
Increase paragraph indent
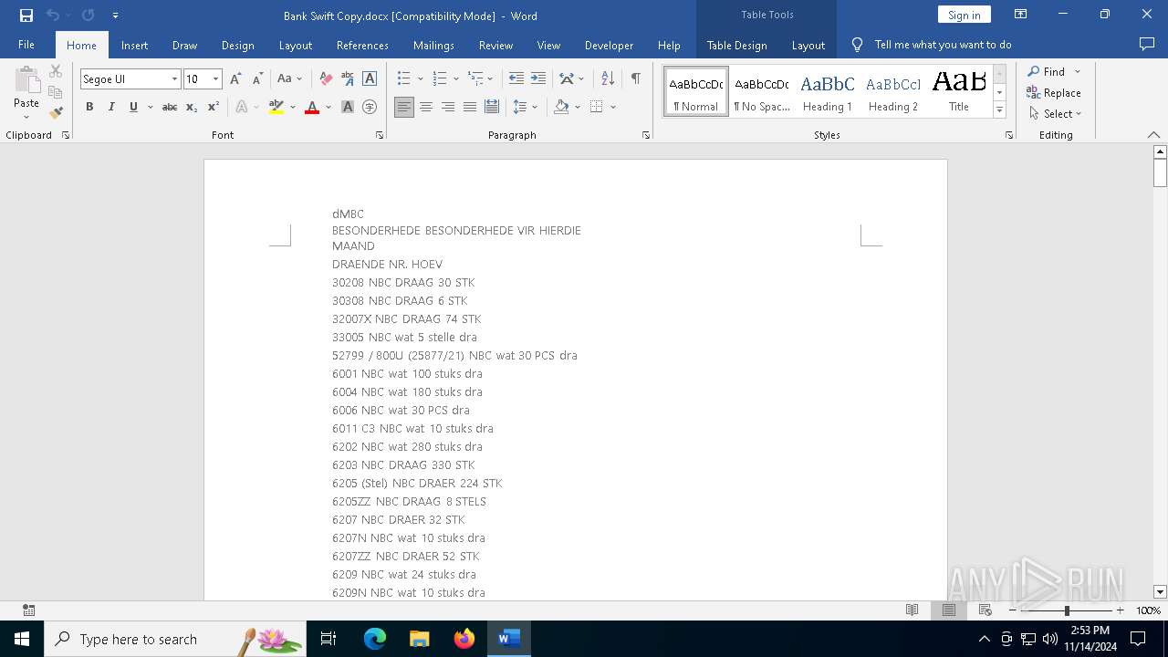click(x=538, y=79)
